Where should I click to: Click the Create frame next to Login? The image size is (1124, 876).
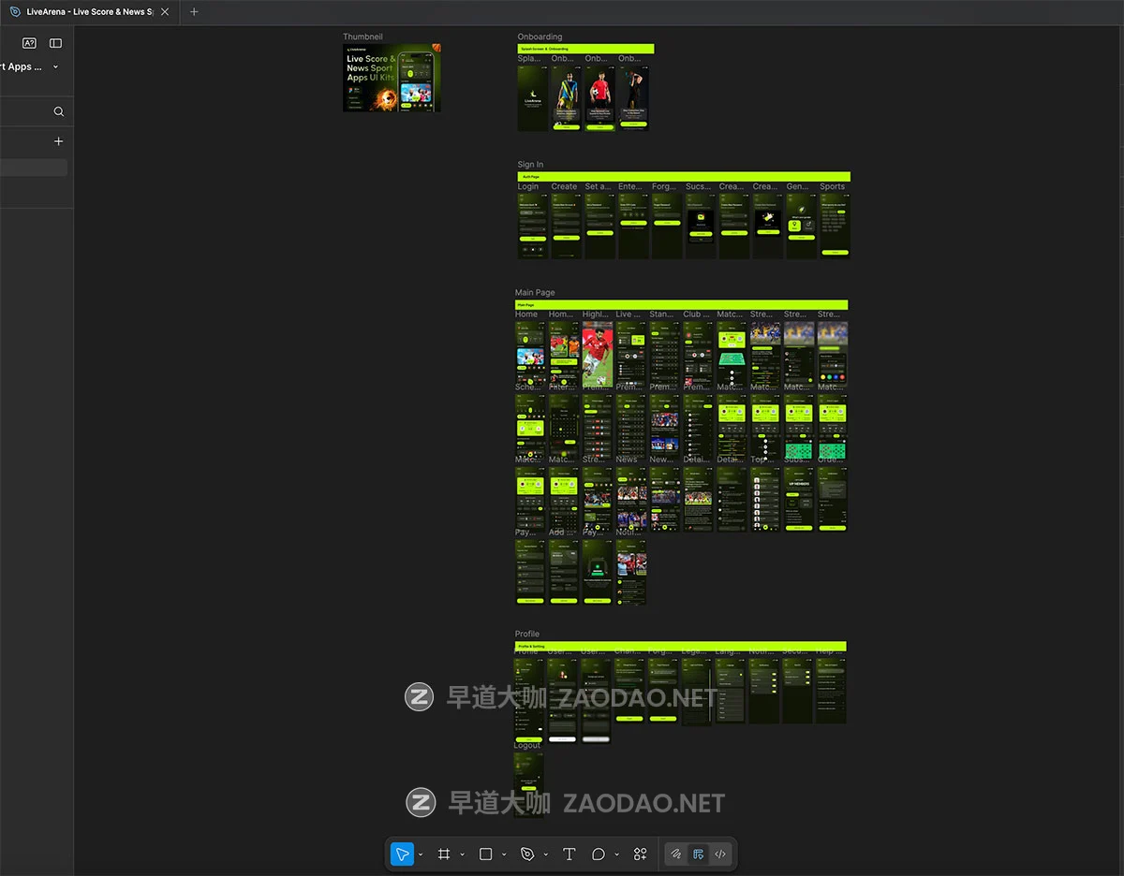point(566,226)
